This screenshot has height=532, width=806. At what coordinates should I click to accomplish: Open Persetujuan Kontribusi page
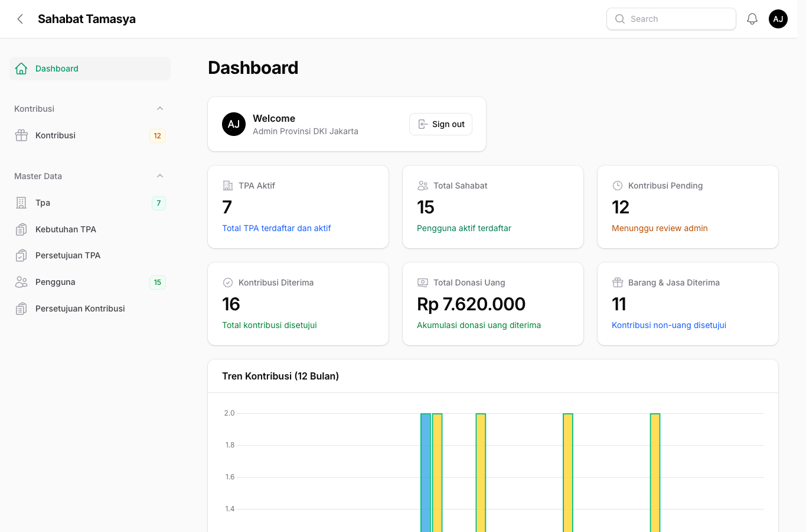(90, 309)
